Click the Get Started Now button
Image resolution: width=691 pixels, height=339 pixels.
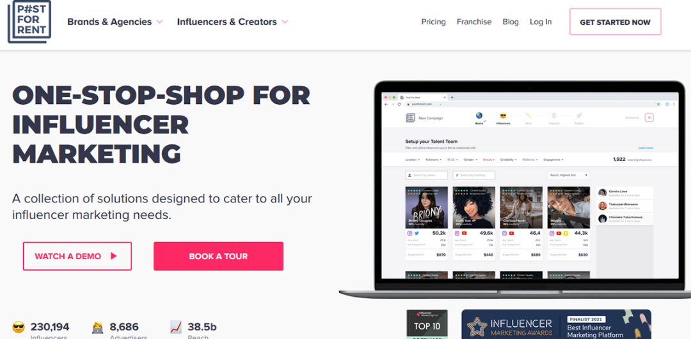(616, 22)
